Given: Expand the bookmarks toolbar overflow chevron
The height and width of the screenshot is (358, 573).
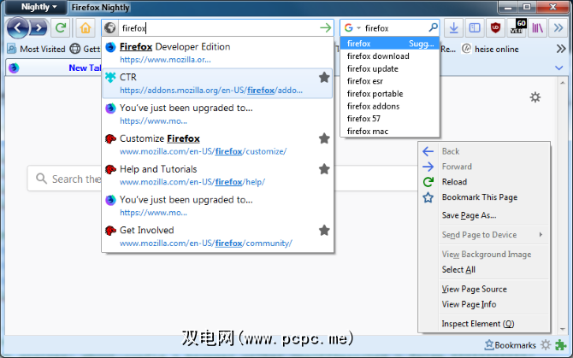Looking at the screenshot, I should (561, 49).
